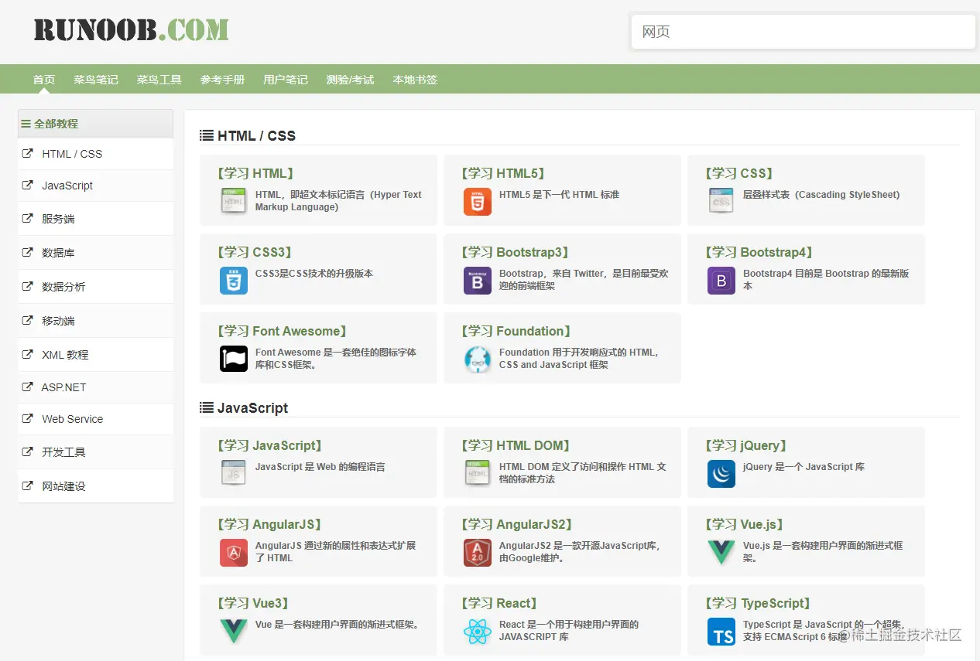Click the Font Awesome flag icon
Image resolution: width=980 pixels, height=661 pixels.
coord(234,359)
